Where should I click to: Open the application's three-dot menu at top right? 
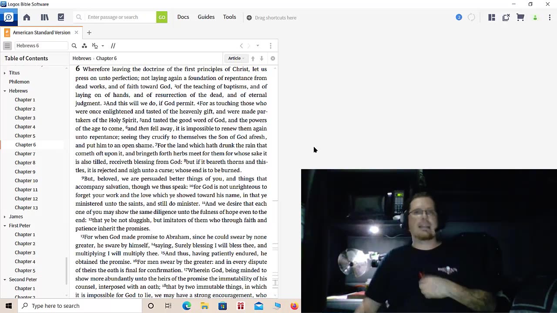point(550,17)
